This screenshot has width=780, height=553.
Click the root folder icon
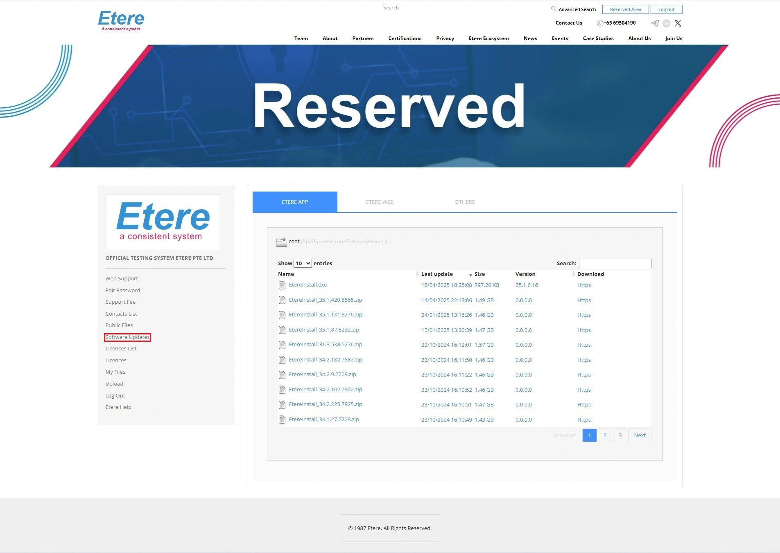click(x=281, y=242)
